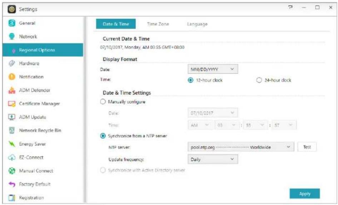Open General in the sidebar
Image resolution: width=338 pixels, height=205 pixels.
[27, 23]
